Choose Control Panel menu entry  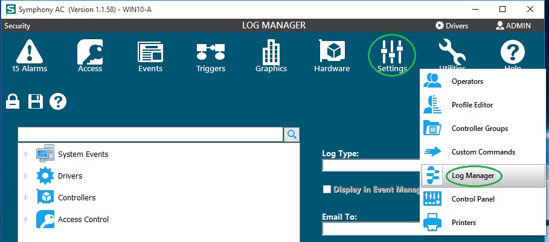(483, 199)
